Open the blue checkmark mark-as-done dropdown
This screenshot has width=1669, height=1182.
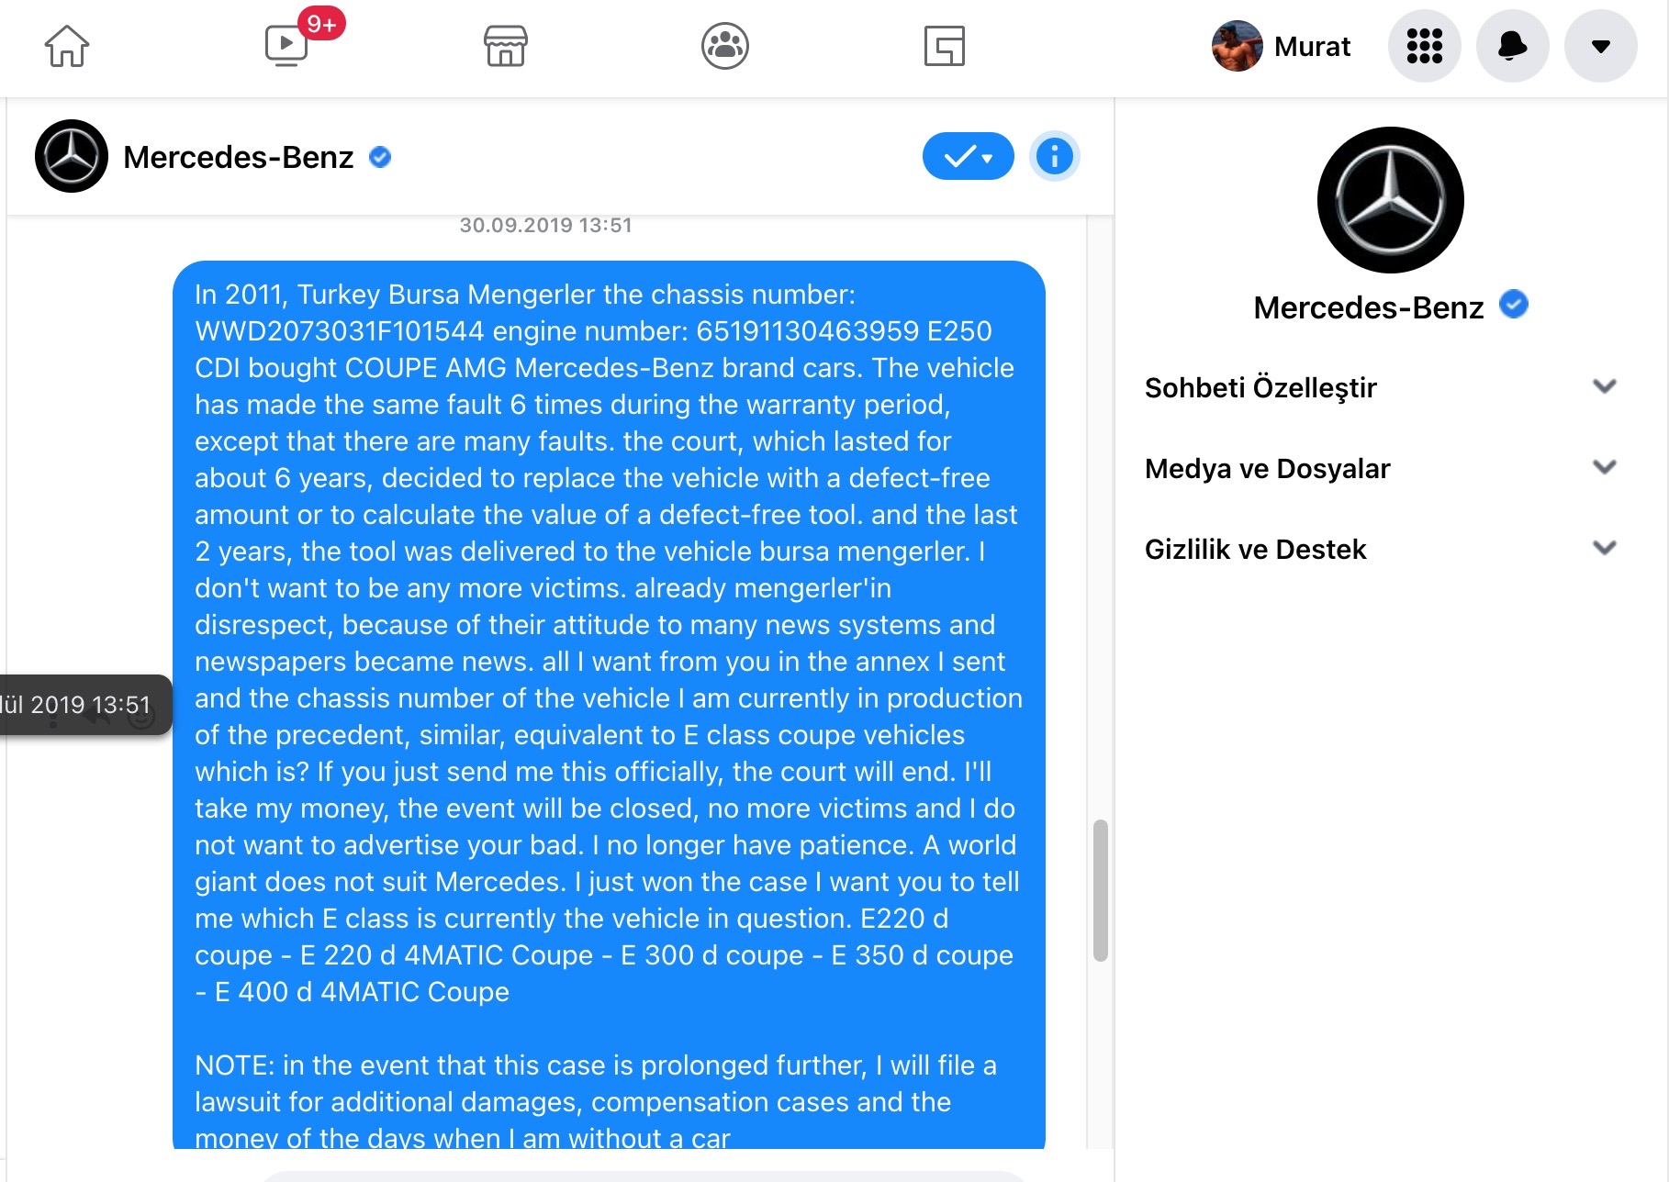(969, 156)
